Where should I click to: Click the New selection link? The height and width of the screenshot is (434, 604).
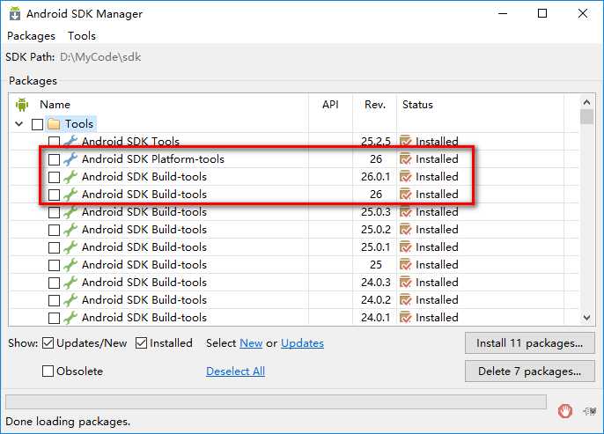251,342
